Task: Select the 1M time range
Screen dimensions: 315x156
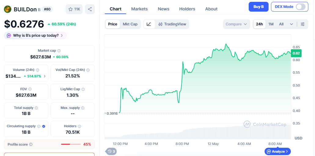Action: [271, 24]
